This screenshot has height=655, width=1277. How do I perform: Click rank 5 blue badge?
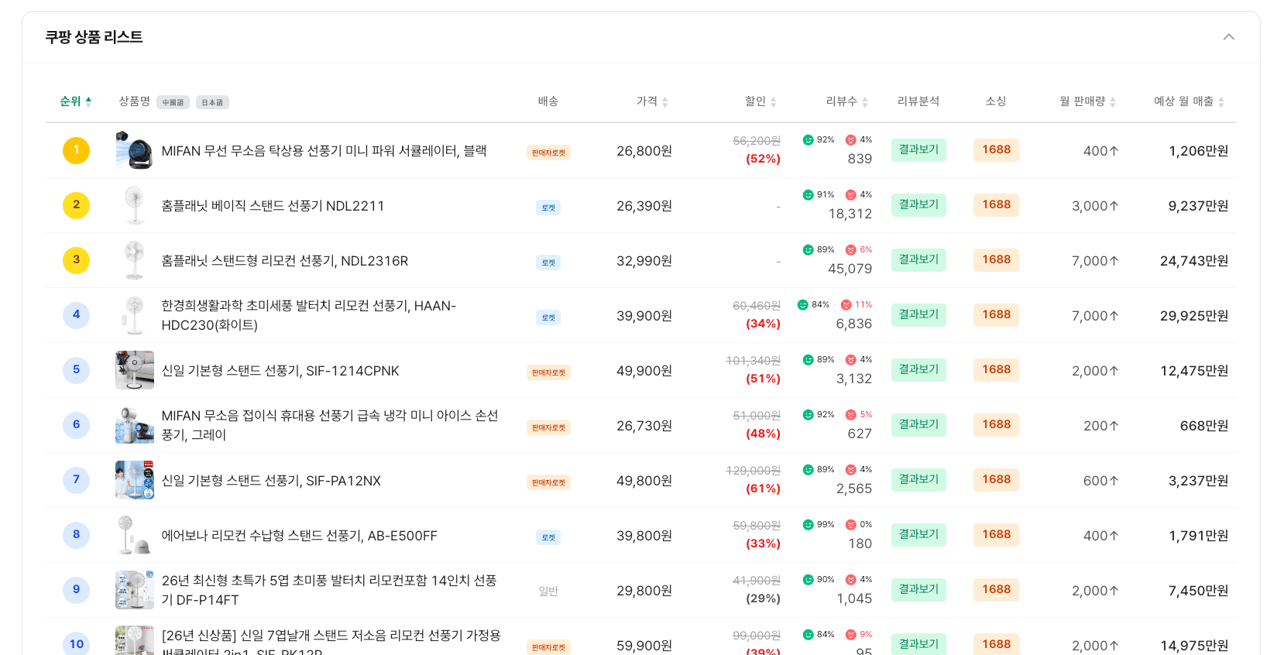[x=76, y=370]
